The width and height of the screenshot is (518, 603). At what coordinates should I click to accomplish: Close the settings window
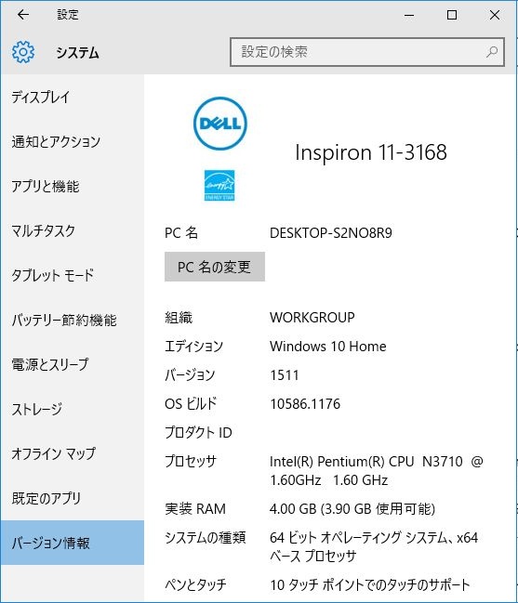coord(495,15)
